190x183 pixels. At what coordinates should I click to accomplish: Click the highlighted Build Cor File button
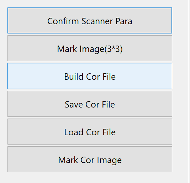click(x=90, y=76)
